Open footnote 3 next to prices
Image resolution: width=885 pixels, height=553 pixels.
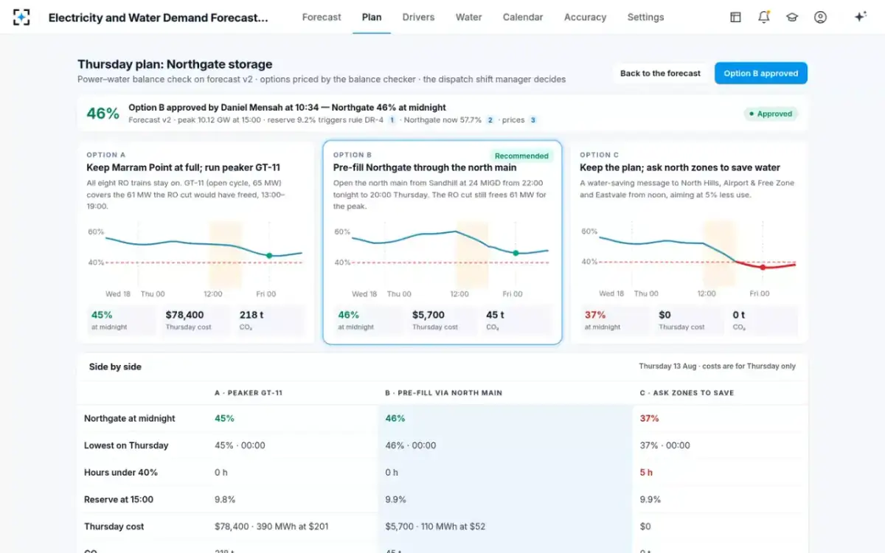pyautogui.click(x=533, y=119)
